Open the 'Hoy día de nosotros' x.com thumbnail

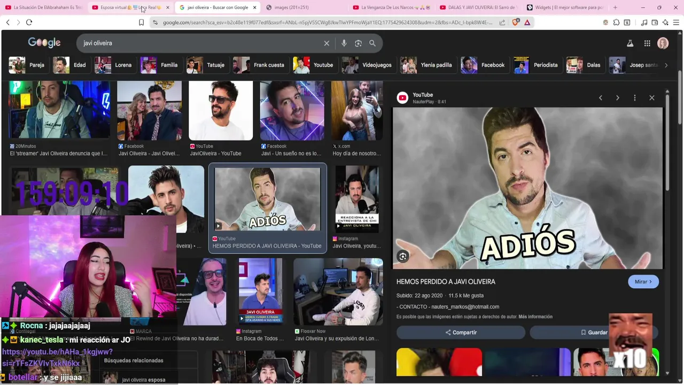[357, 111]
